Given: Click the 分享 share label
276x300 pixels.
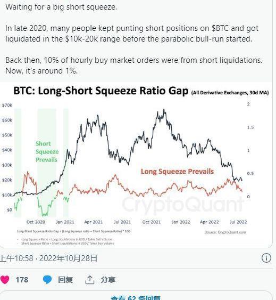Looking at the screenshot, I should pyautogui.click(x=108, y=280).
